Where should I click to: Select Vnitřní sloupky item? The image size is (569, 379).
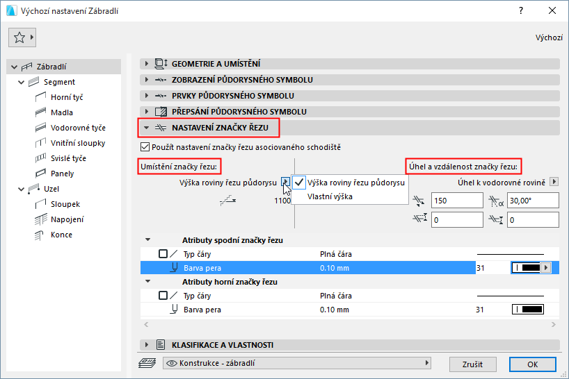(78, 143)
